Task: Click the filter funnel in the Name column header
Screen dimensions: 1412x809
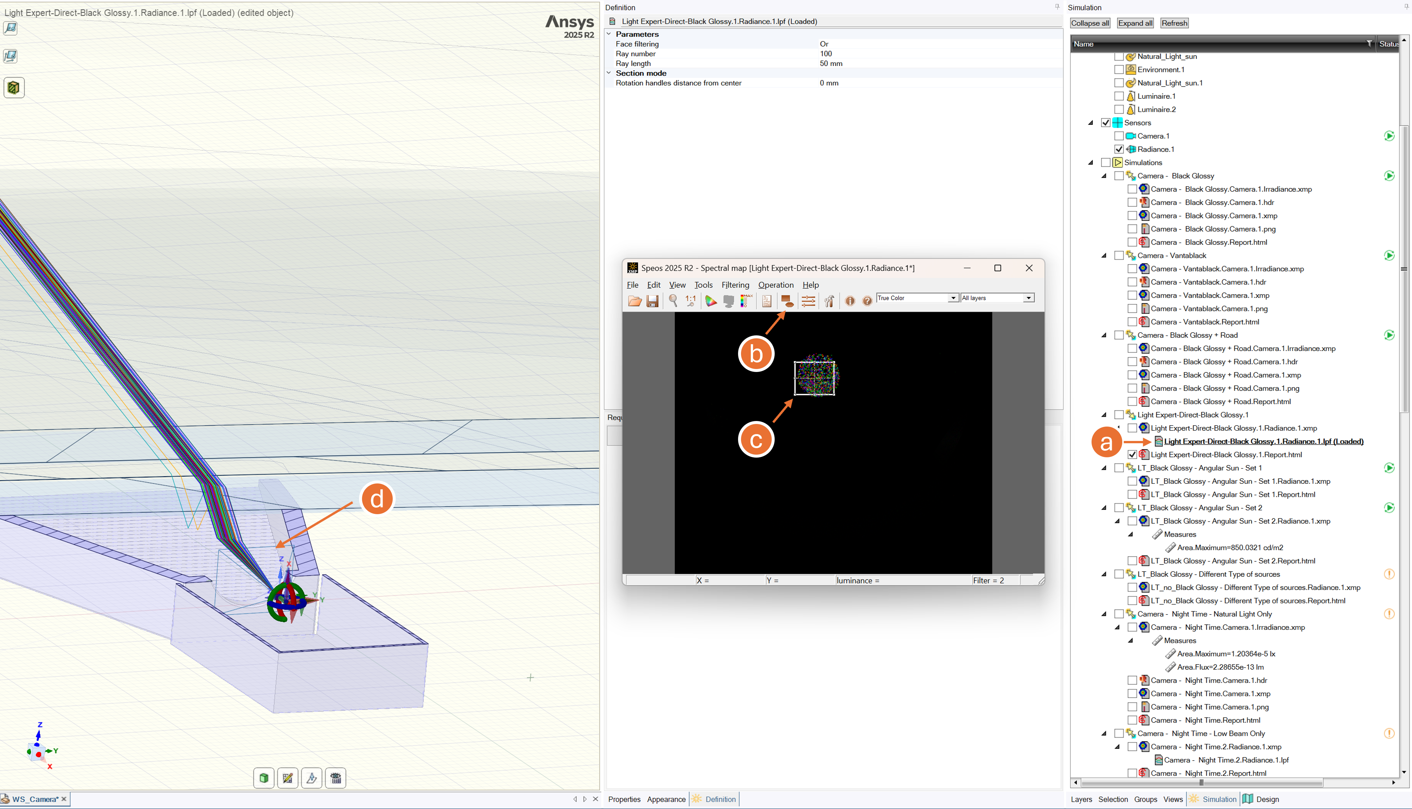Action: [1369, 44]
